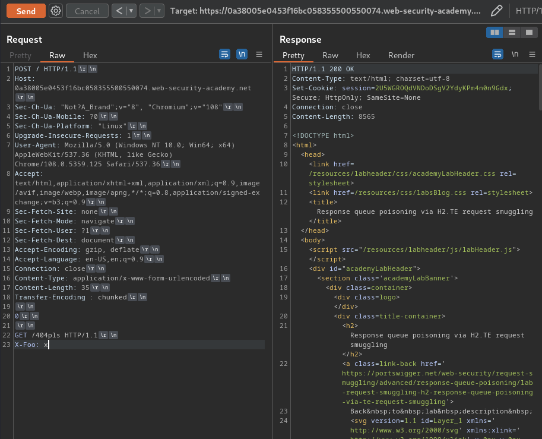This screenshot has height=439, width=542.
Task: Click the <!DOCTYPE html> response line
Action: tap(323, 135)
